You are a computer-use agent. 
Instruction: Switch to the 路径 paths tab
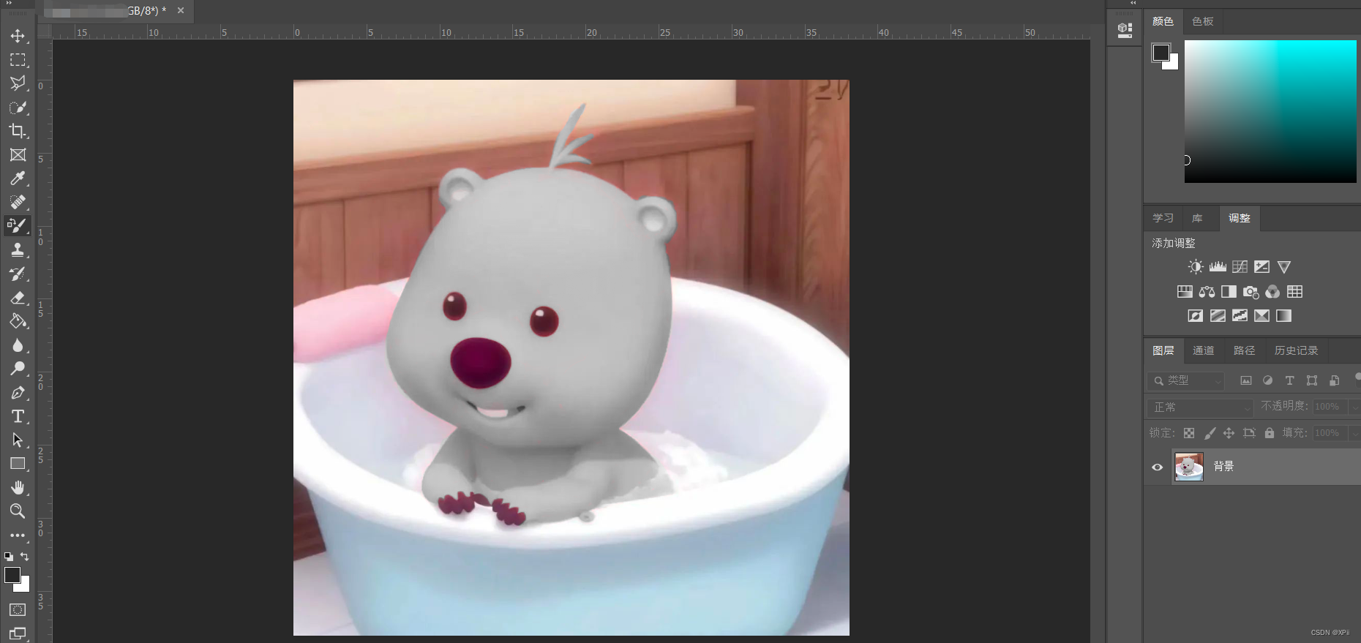1244,350
